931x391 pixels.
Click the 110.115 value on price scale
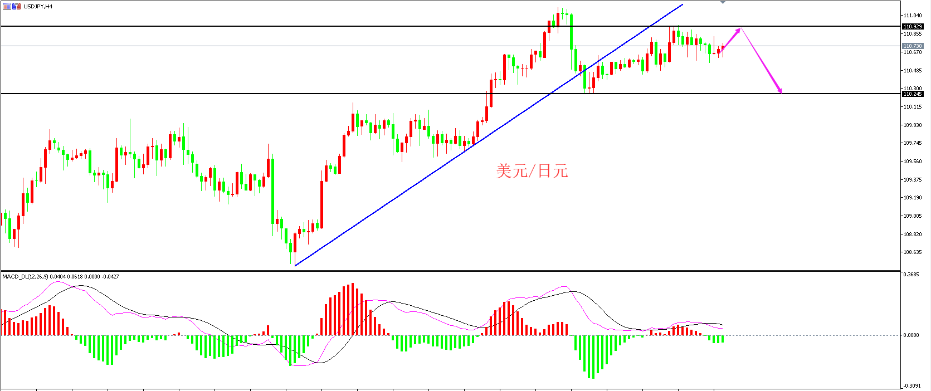tap(913, 106)
